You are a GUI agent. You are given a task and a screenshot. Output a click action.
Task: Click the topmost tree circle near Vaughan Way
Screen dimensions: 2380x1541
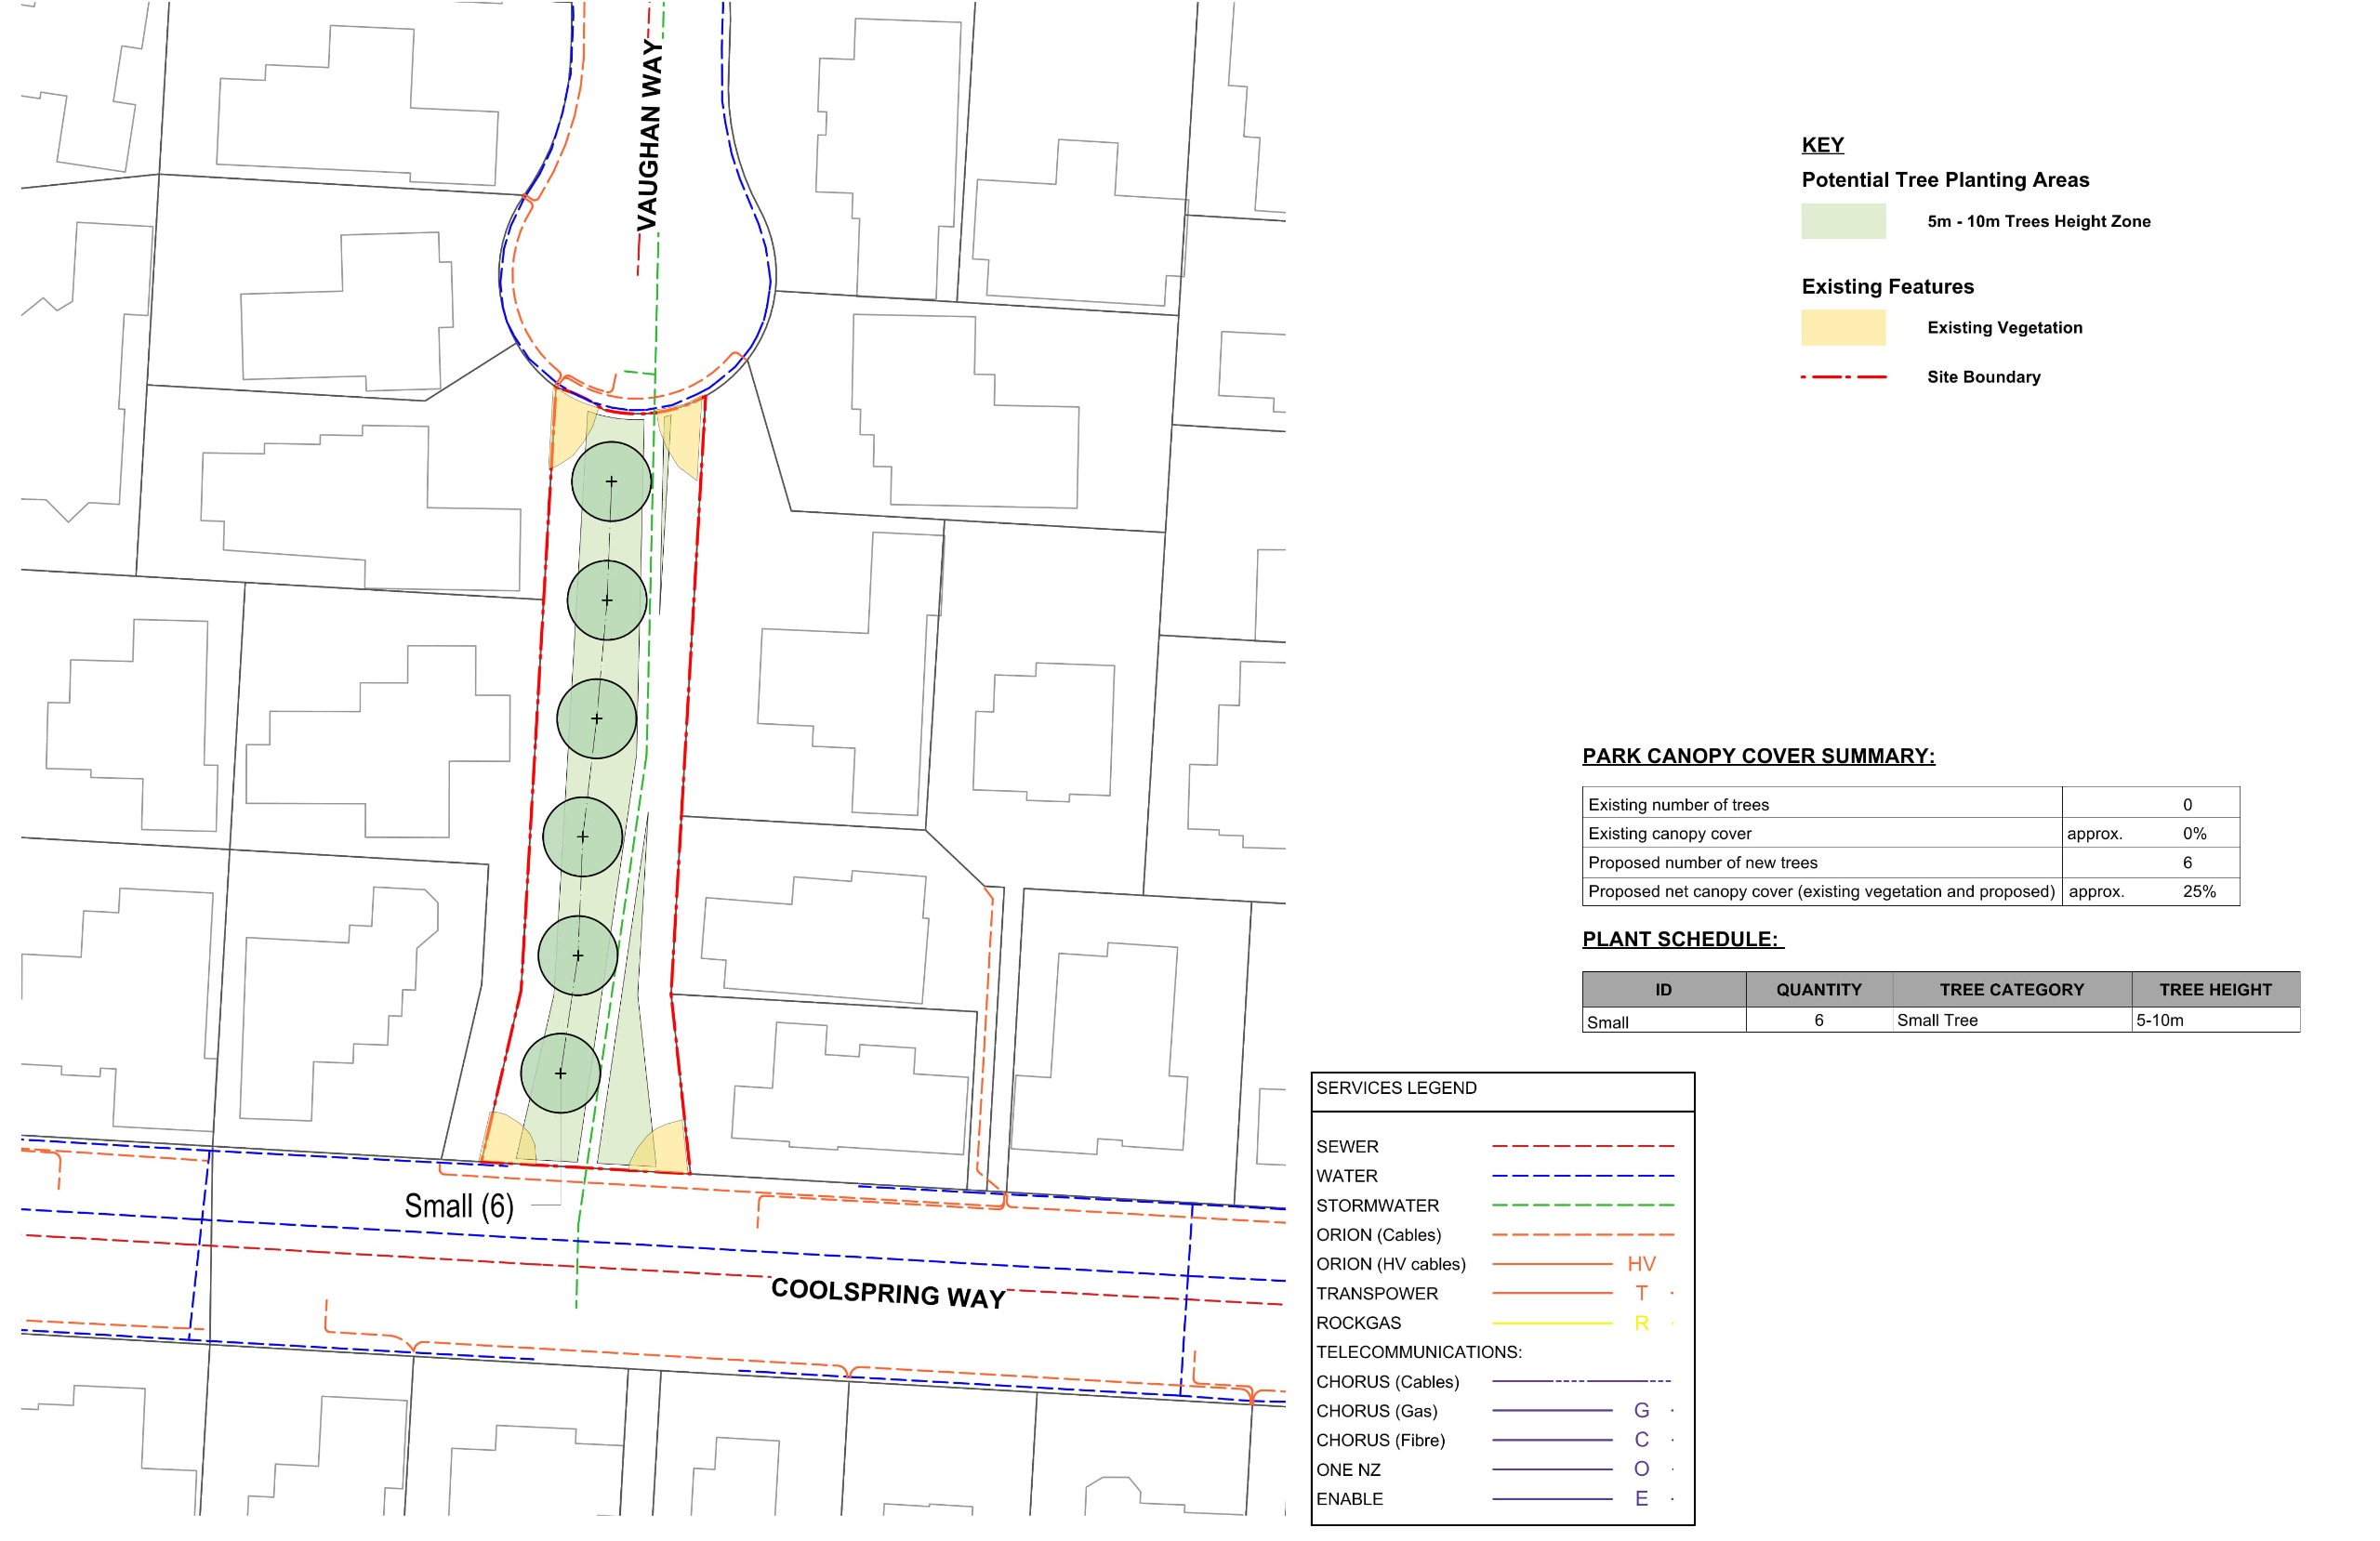click(611, 481)
